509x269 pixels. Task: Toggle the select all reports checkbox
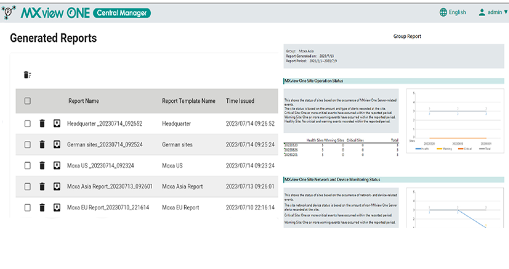click(x=27, y=101)
